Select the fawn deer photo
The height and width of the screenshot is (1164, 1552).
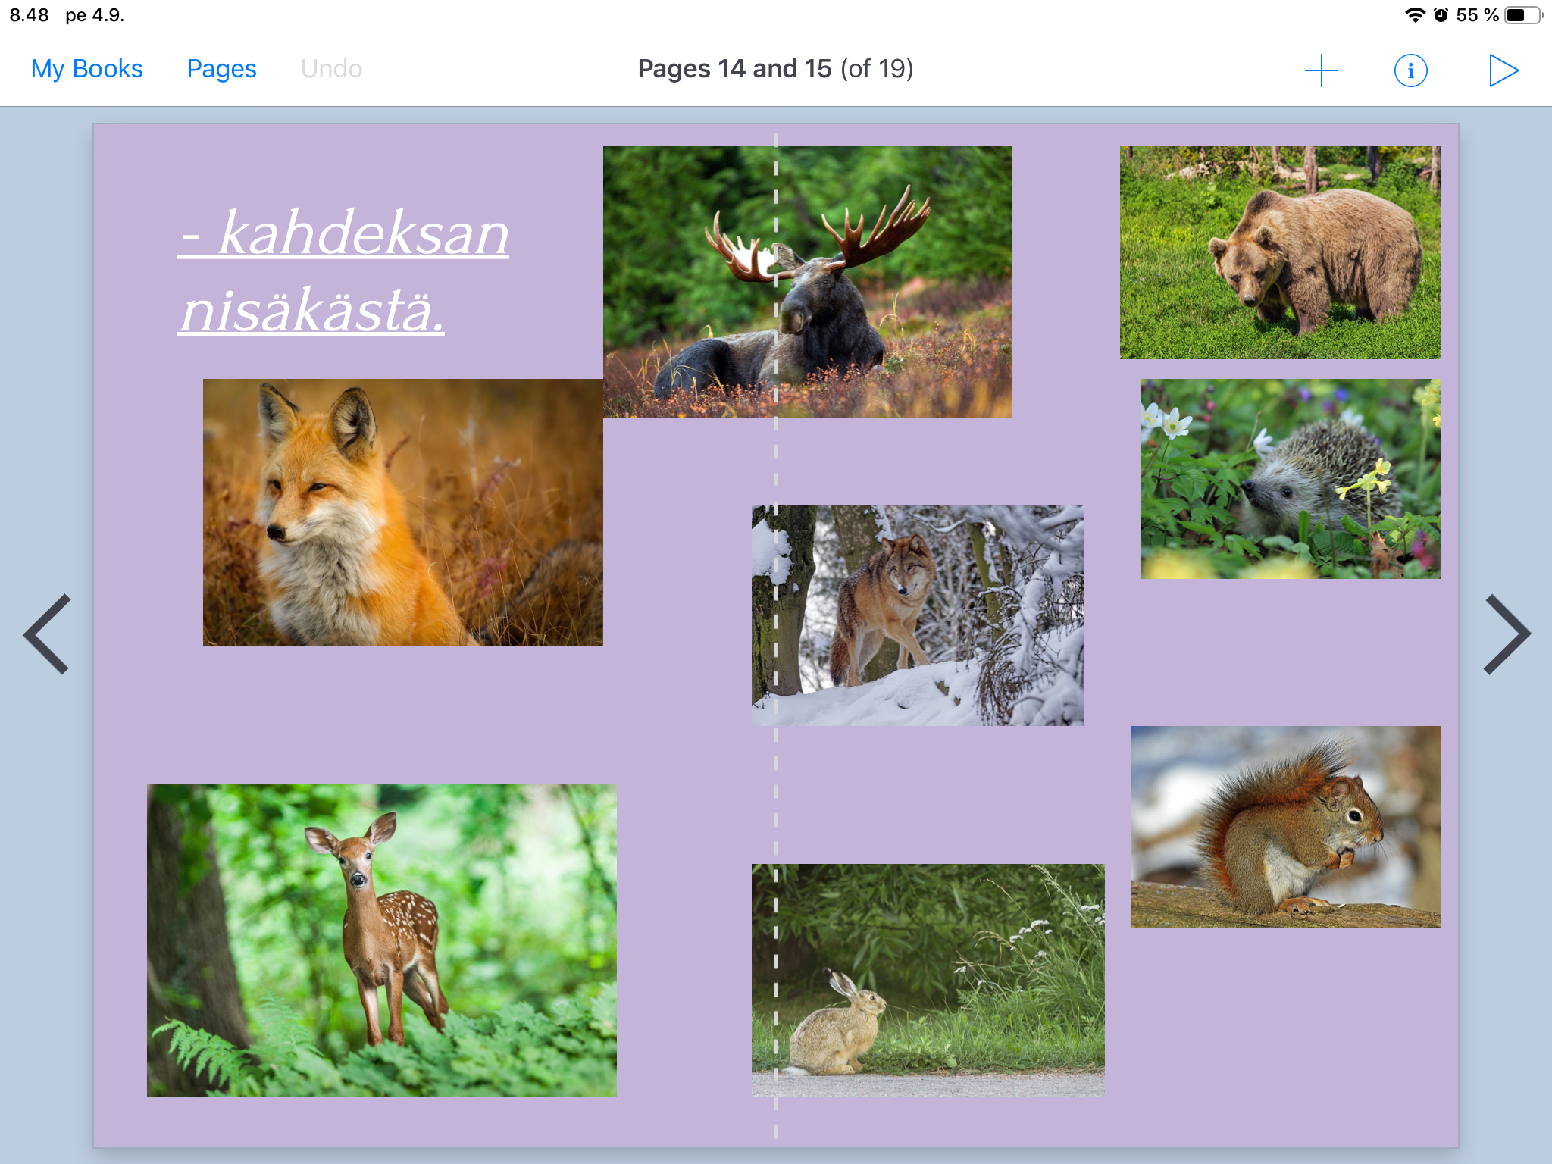pos(381,940)
